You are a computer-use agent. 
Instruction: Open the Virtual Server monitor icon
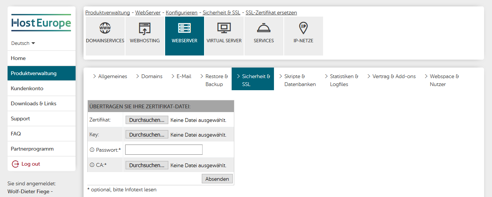tap(224, 28)
